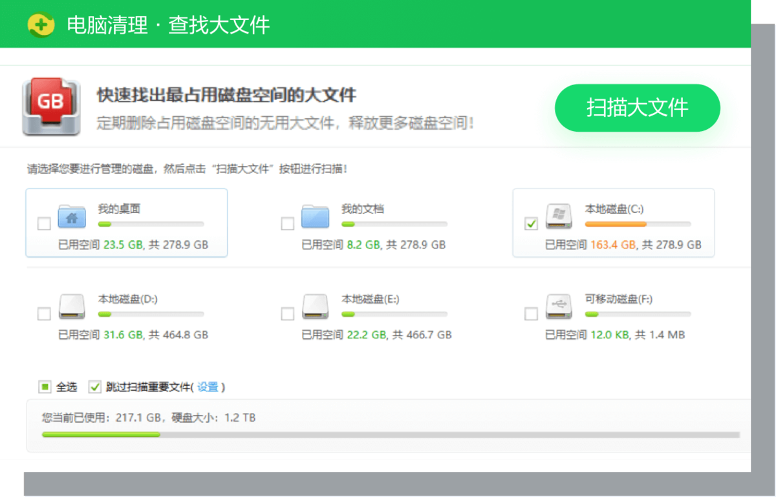
Task: Open the 设置 settings link
Action: [211, 387]
